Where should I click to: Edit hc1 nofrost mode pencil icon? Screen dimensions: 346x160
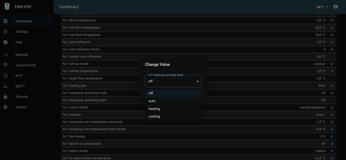click(x=332, y=64)
